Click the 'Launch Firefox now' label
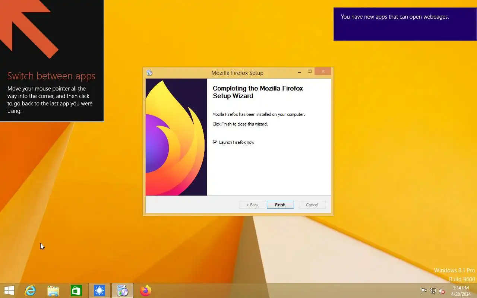Viewport: 477px width, 298px height. pos(237,142)
